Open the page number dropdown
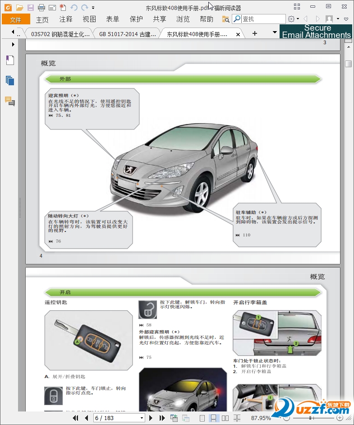The height and width of the screenshot is (425, 354). (142, 418)
